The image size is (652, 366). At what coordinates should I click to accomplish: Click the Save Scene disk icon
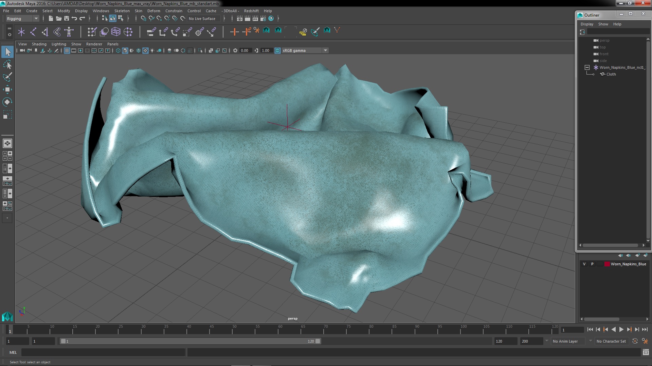(x=67, y=18)
